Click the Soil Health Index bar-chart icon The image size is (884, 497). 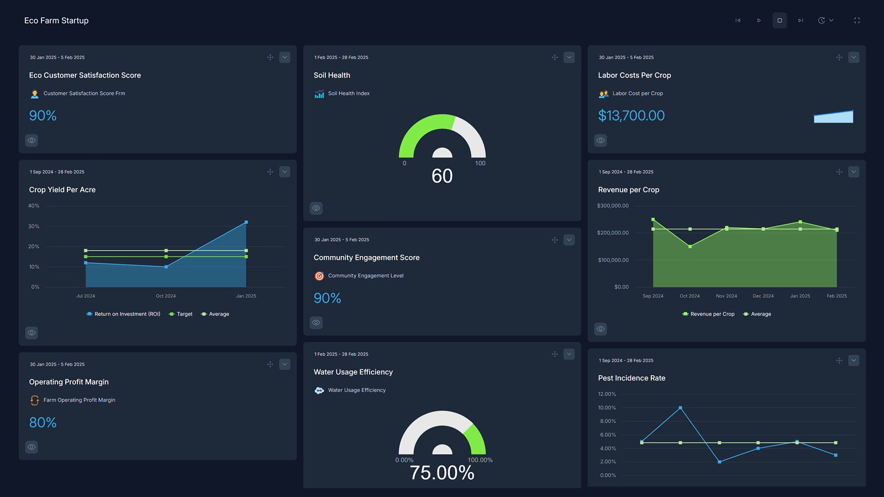(x=319, y=93)
